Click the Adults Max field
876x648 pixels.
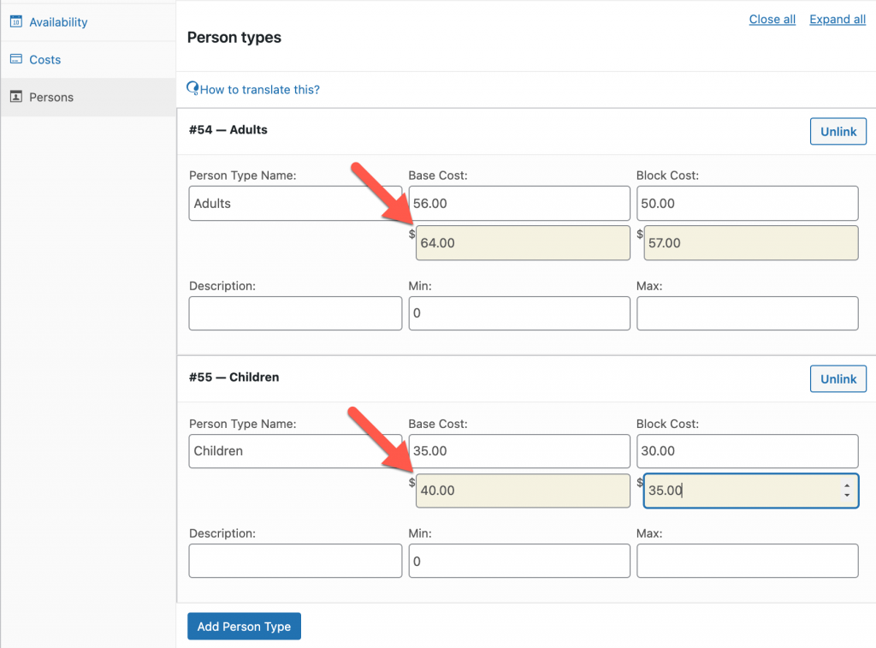748,313
